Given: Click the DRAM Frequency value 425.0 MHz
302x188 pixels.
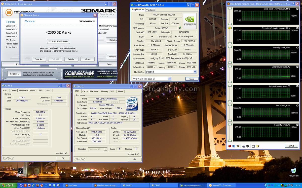Looking at the screenshot, I should tap(41, 112).
